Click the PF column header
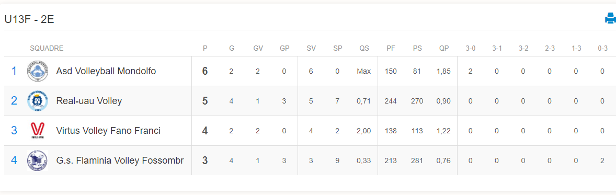The width and height of the screenshot is (616, 195). tap(391, 48)
